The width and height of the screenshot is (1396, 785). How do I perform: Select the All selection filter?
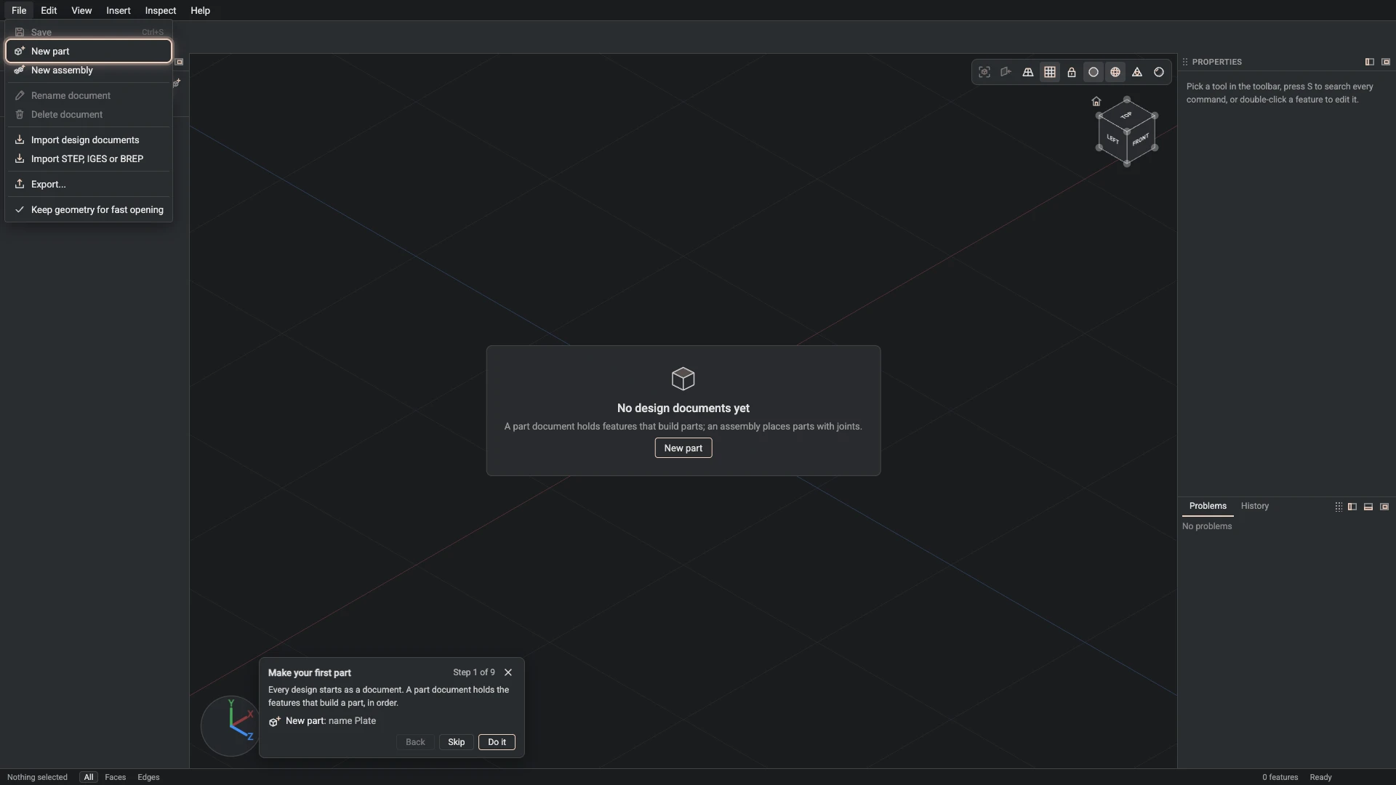(x=89, y=777)
